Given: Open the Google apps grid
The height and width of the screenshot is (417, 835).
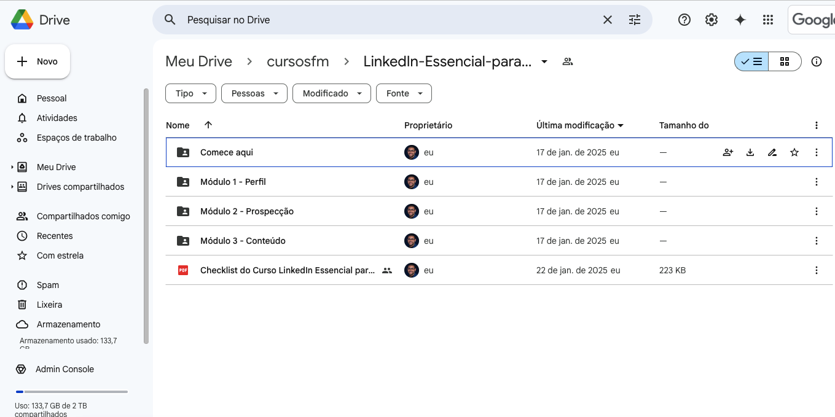Looking at the screenshot, I should pos(768,20).
